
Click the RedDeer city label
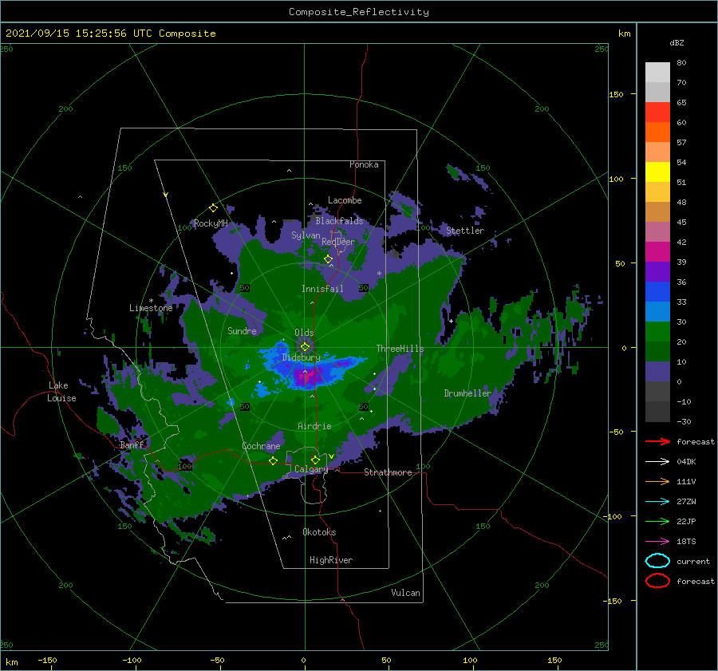pos(338,242)
